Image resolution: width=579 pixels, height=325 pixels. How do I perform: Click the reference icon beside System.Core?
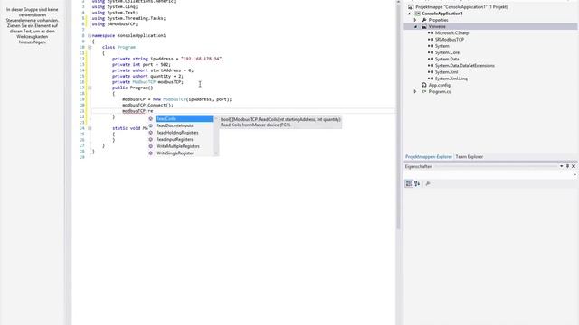431,52
